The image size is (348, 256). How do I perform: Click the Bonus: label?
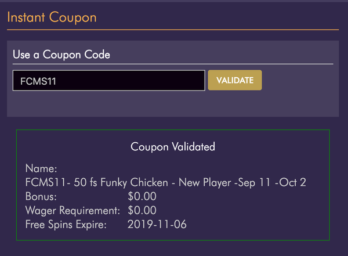coord(41,197)
